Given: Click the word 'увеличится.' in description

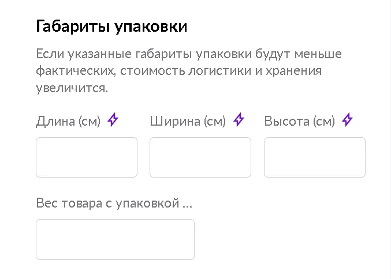Looking at the screenshot, I should pos(72,89).
